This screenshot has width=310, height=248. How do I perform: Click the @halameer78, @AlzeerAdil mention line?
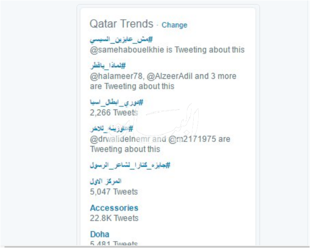coord(163,76)
